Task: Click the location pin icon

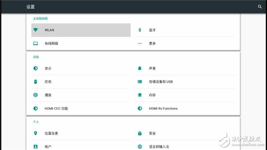Action: [35, 133]
